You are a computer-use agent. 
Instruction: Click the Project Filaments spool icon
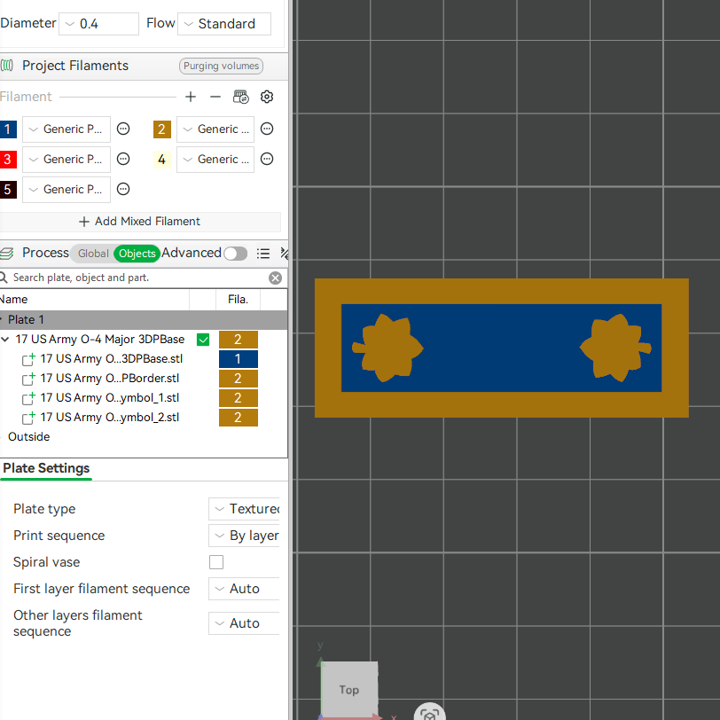point(7,66)
